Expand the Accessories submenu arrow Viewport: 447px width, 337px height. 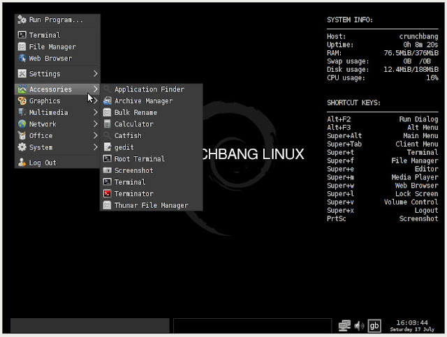(96, 89)
